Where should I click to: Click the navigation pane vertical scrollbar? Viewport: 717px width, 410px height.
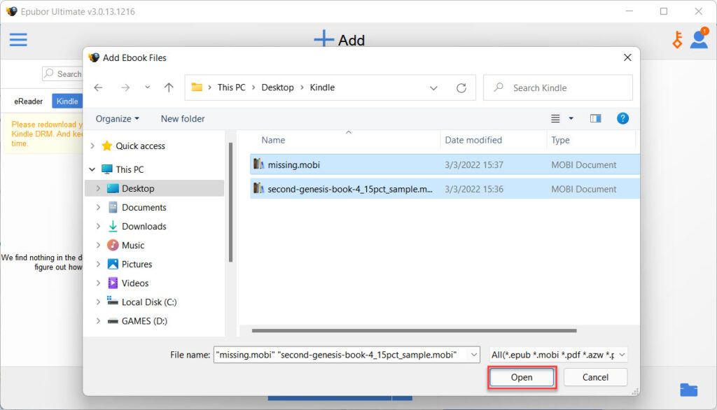pos(230,202)
